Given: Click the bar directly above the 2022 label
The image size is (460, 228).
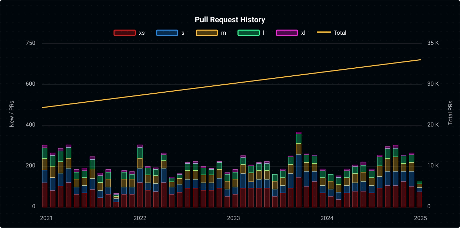Looking at the screenshot, I should pos(140,177).
